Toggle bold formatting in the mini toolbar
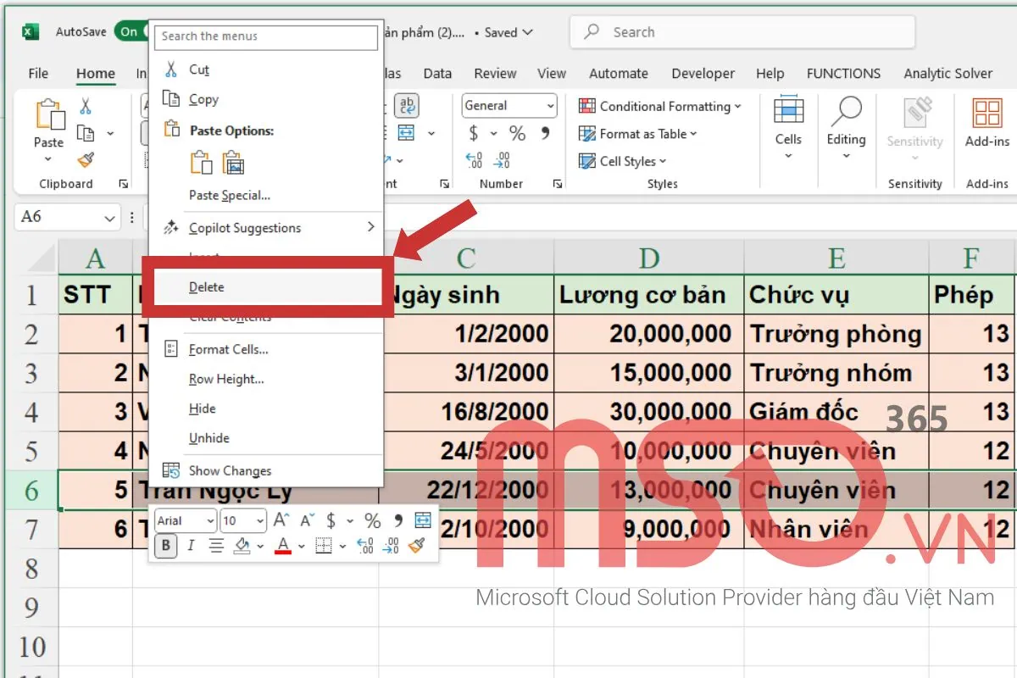 pyautogui.click(x=167, y=546)
